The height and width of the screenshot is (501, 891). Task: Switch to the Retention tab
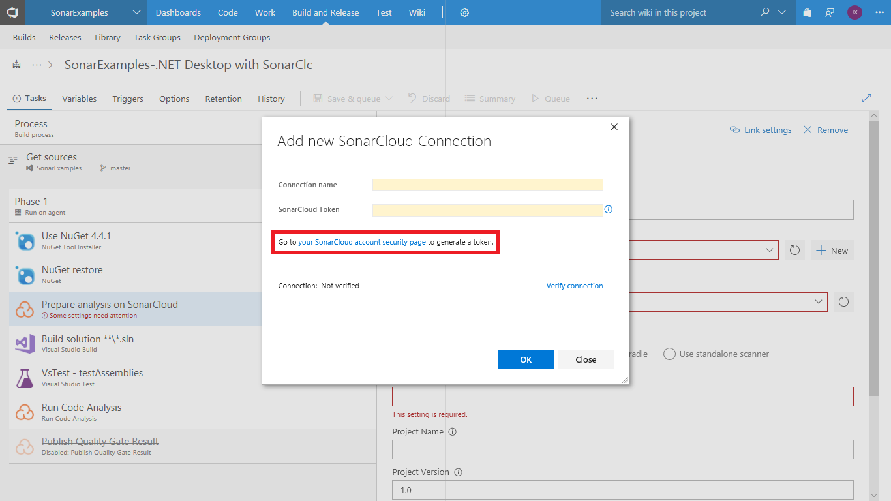point(224,99)
